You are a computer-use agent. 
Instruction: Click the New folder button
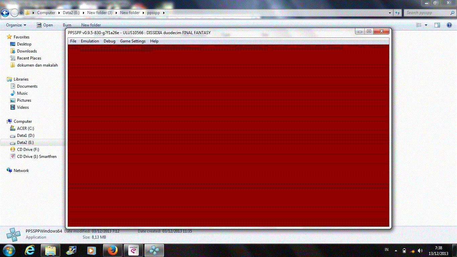click(91, 25)
